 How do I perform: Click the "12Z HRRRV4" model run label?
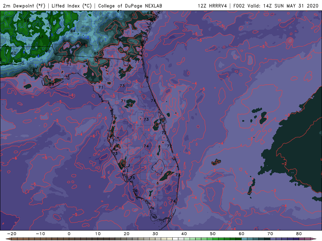coord(213,6)
